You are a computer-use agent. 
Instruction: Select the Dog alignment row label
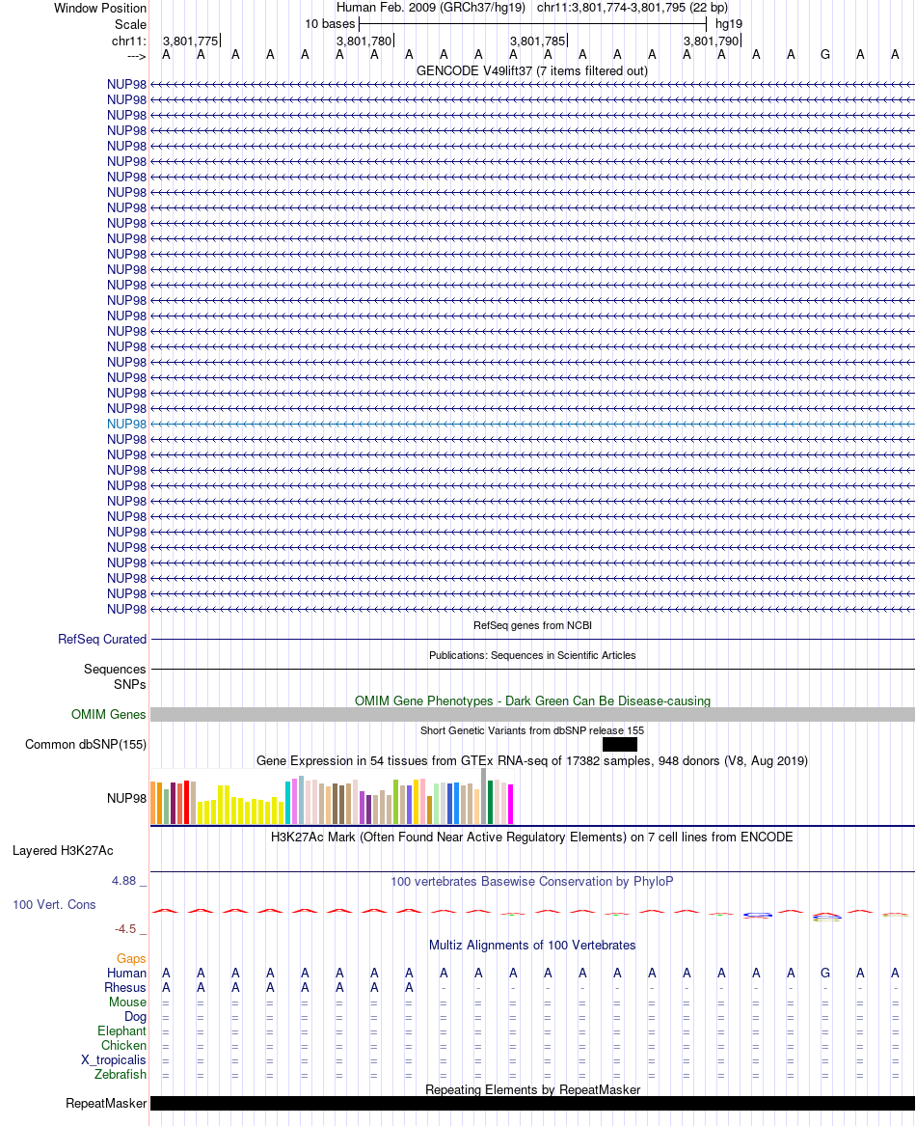[x=135, y=1017]
